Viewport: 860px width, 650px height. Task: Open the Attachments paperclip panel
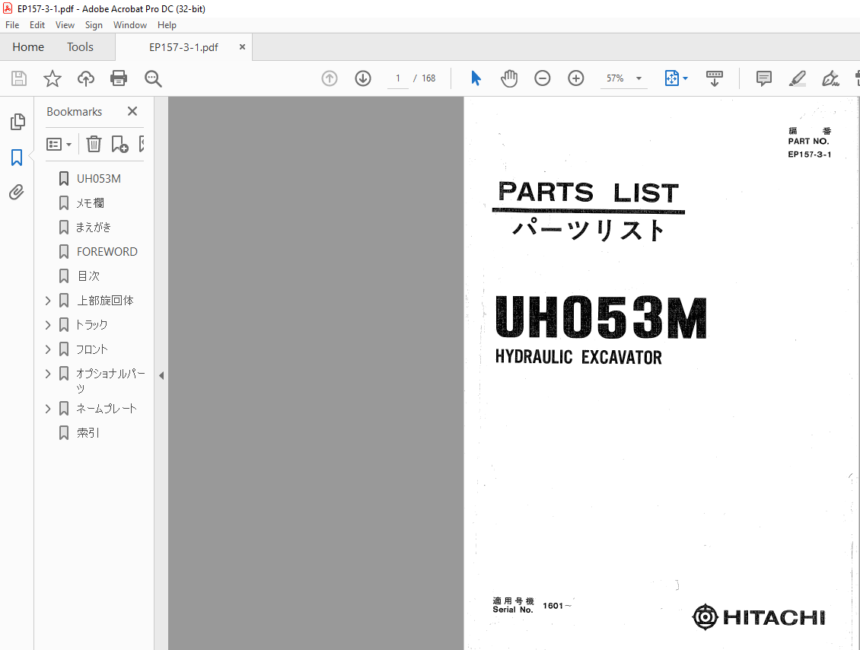click(x=17, y=192)
